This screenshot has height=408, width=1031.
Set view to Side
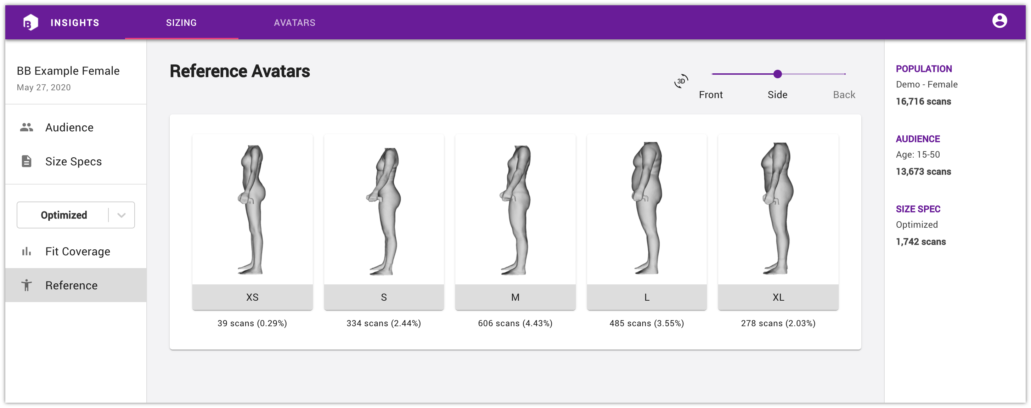(x=778, y=95)
